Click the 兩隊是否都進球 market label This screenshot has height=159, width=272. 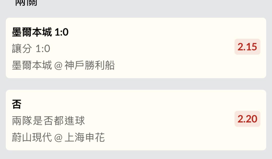[x=48, y=121]
